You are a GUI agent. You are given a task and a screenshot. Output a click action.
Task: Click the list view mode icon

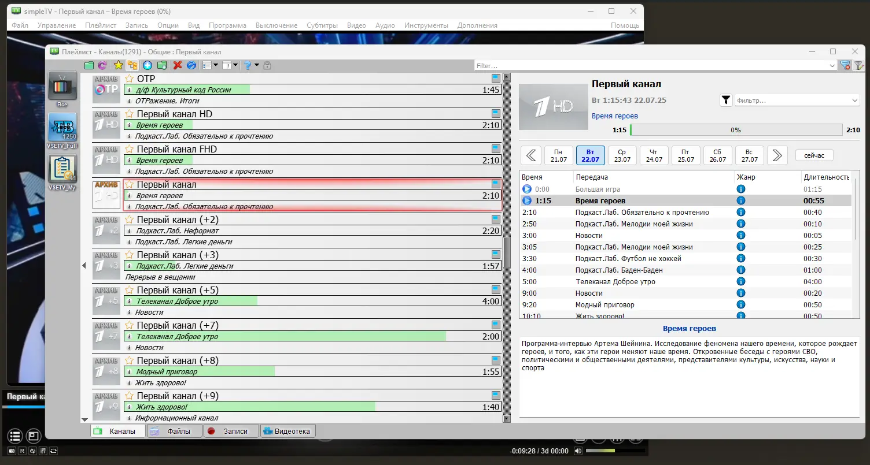click(208, 65)
